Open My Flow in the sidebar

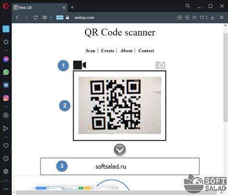point(6,128)
